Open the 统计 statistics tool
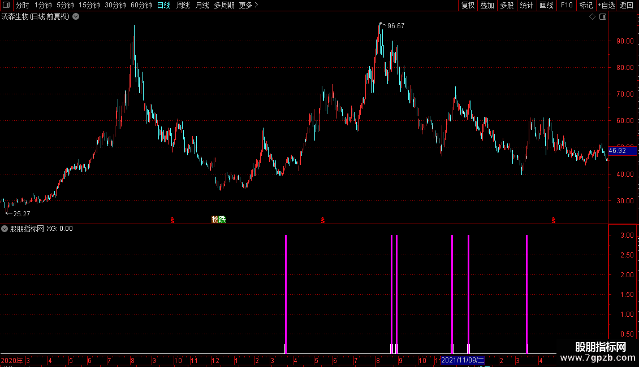639x367 pixels. (x=526, y=5)
